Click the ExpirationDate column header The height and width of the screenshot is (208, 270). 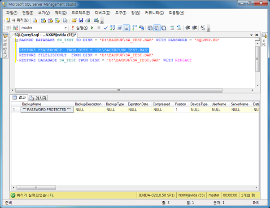pos(139,104)
